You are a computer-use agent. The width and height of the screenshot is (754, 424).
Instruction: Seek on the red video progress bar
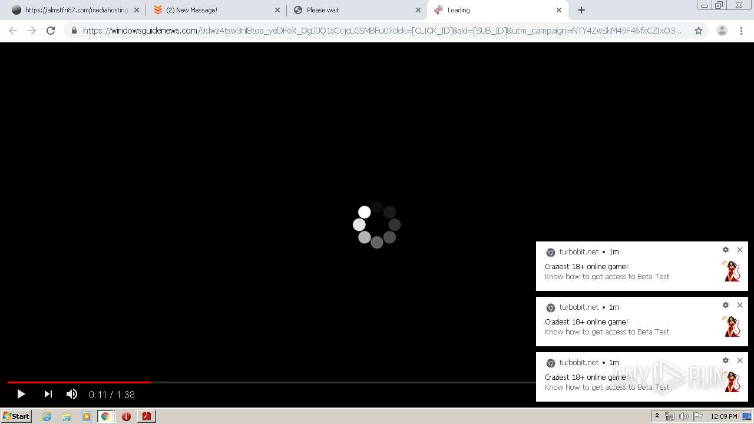79,382
